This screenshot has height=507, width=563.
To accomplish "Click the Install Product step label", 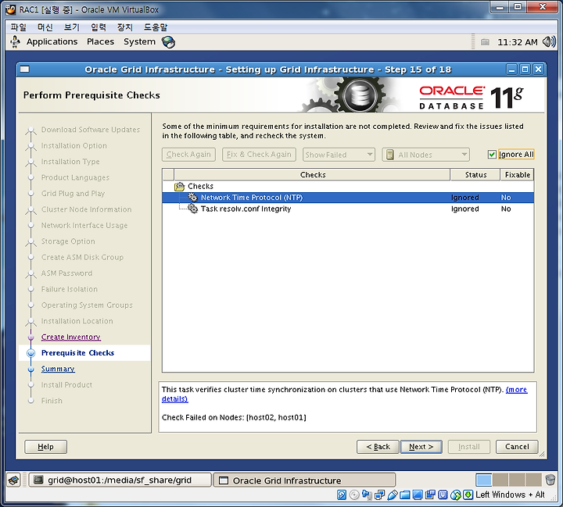I will tap(66, 385).
